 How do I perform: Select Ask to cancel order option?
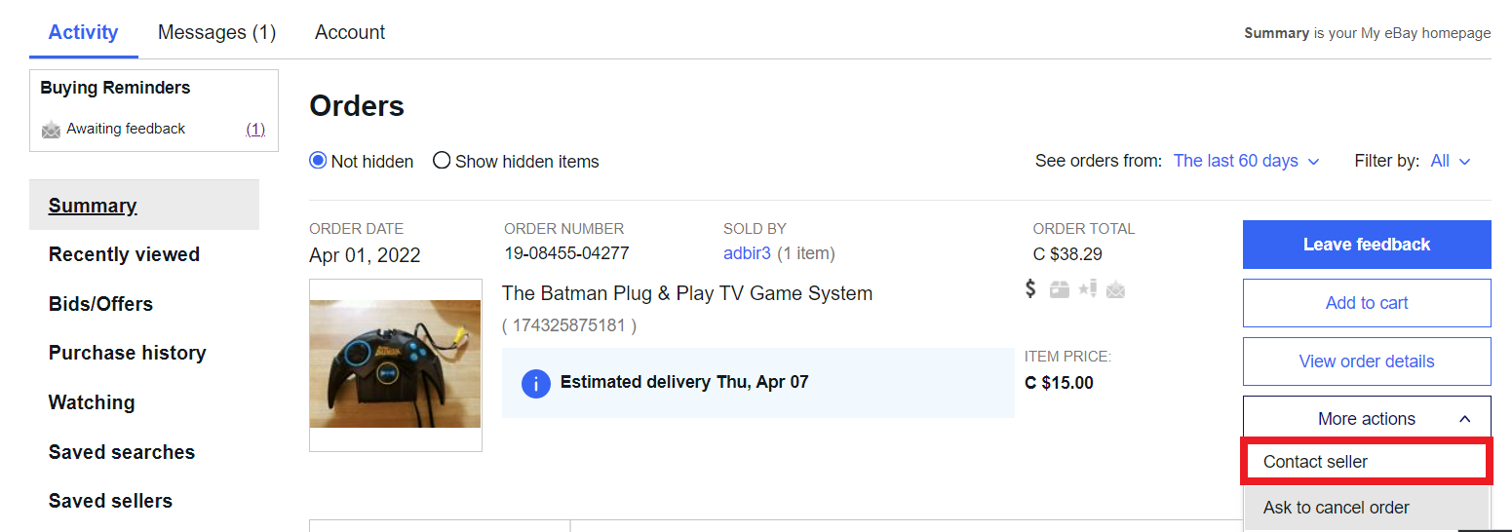click(x=1336, y=508)
